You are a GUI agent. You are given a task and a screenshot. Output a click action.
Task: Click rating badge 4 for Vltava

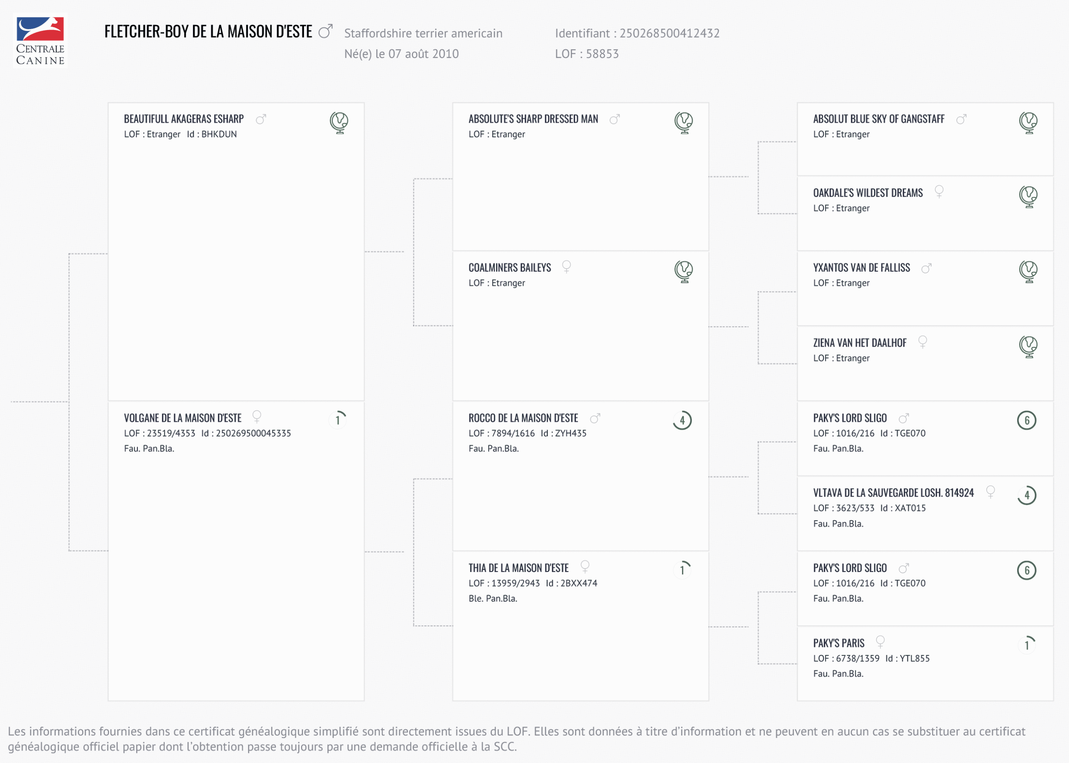pyautogui.click(x=1027, y=495)
